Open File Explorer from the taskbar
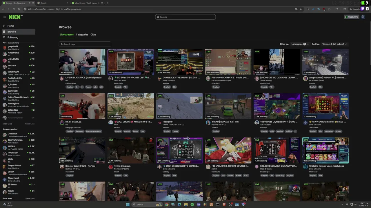Image resolution: width=371 pixels, height=208 pixels. [186, 205]
